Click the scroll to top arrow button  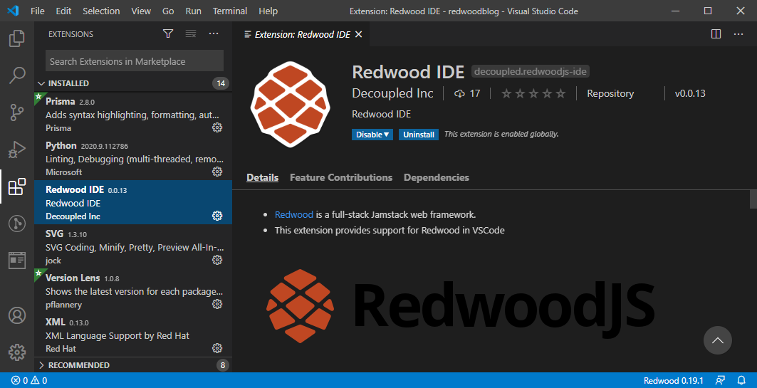[x=717, y=340]
